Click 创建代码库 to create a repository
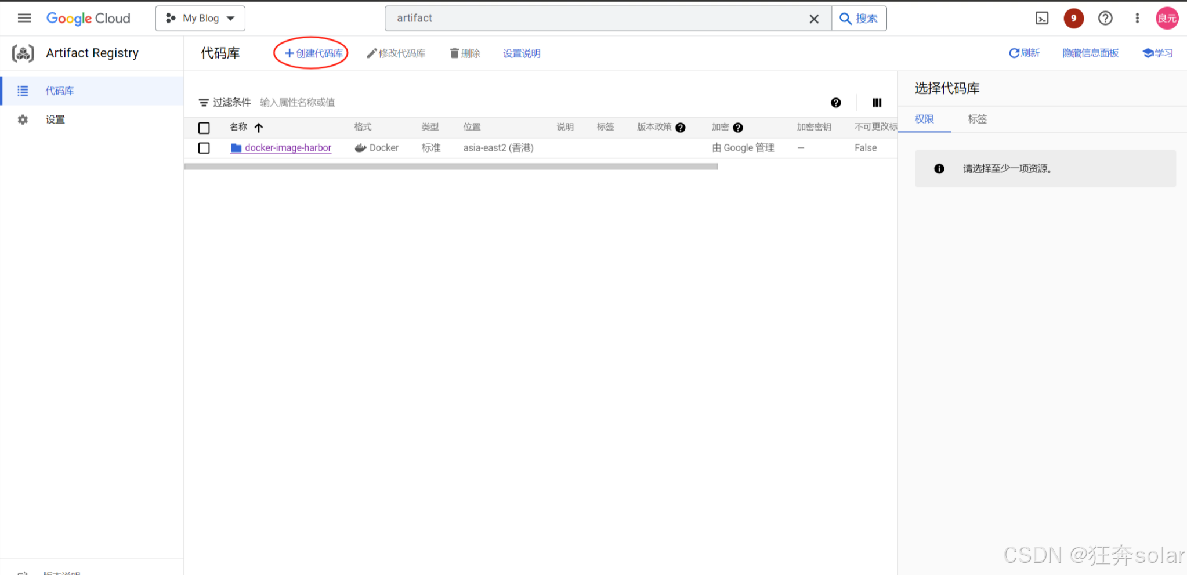 click(314, 53)
